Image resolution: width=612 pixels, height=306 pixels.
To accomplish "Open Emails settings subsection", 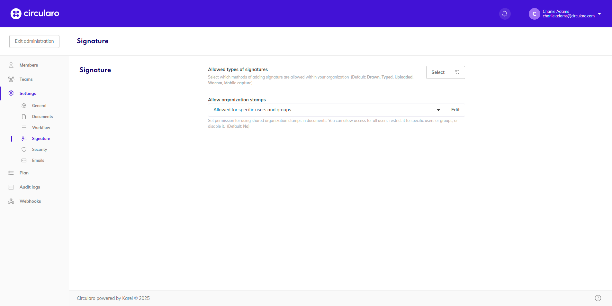I will click(x=38, y=160).
